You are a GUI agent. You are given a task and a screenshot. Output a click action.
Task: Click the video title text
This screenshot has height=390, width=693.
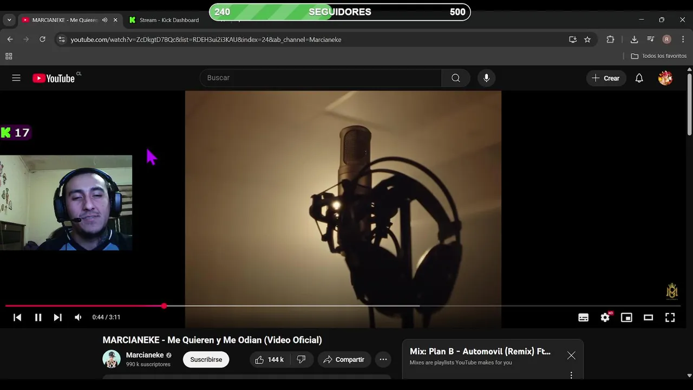(212, 340)
